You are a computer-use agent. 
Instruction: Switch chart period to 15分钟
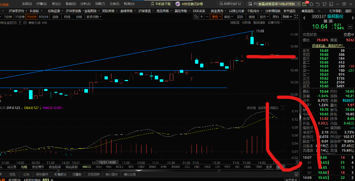point(20,17)
